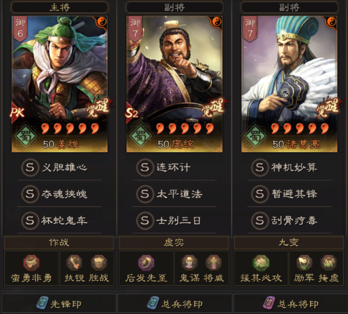The height and width of the screenshot is (314, 348).
Task: Choose the 神机妙算 skill entry
Action: [289, 167]
